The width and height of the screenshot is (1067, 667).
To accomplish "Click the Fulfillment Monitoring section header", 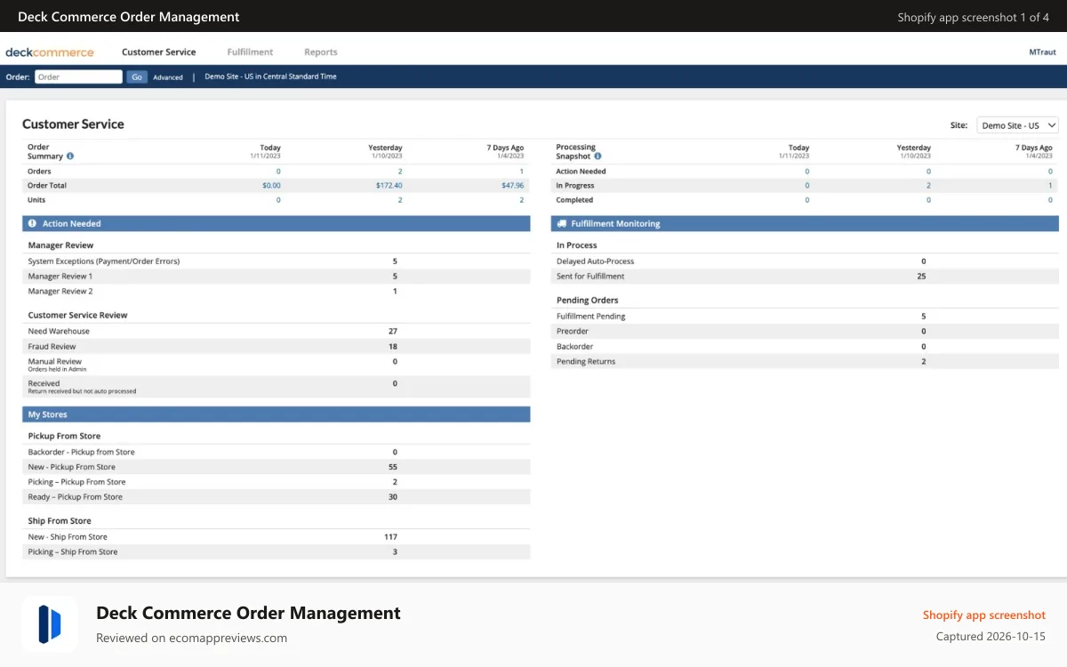I will [x=805, y=224].
